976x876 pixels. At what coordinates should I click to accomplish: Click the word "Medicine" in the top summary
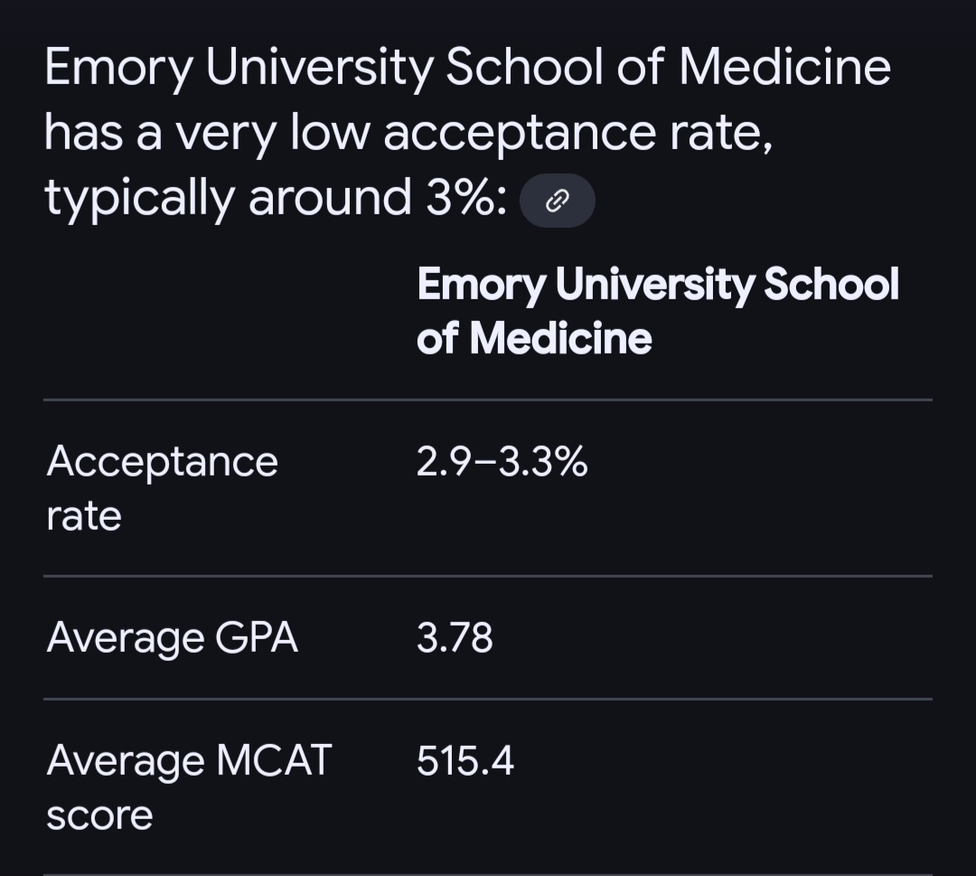[784, 68]
